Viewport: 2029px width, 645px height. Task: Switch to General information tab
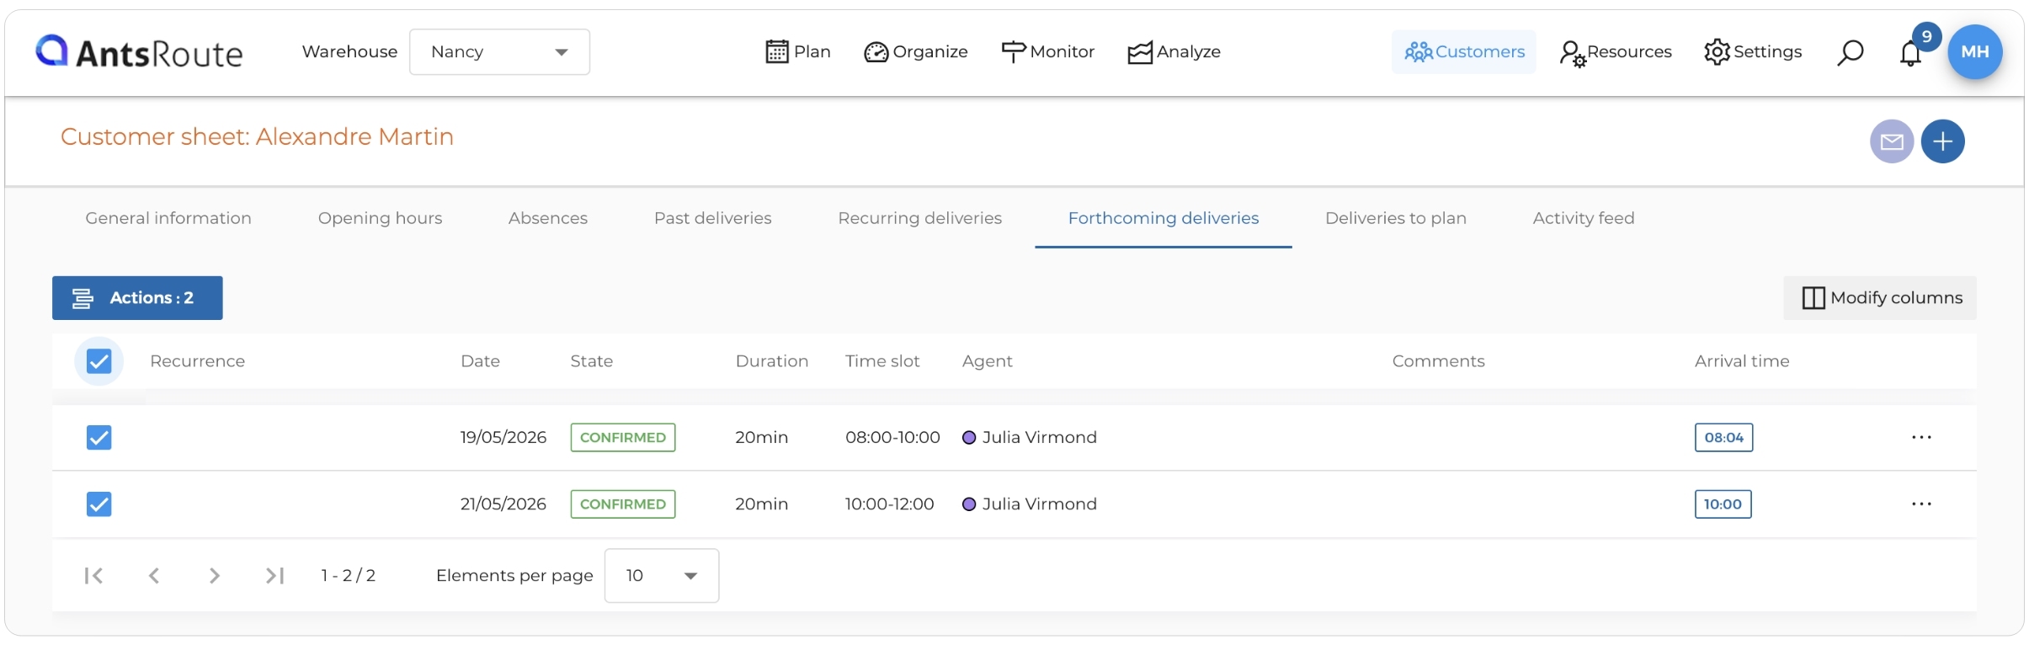[x=168, y=218]
